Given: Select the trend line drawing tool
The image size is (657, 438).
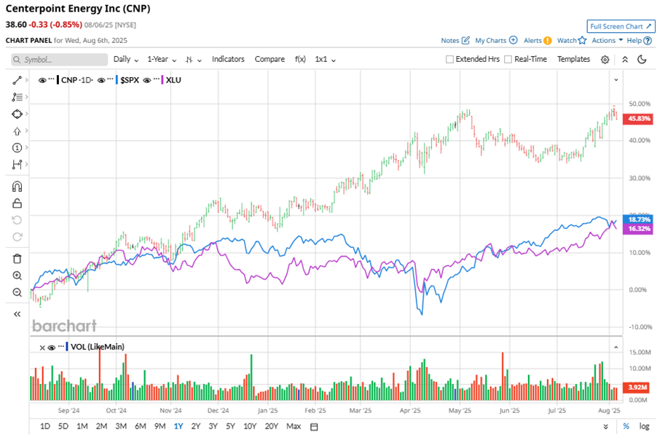Looking at the screenshot, I should pos(17,80).
